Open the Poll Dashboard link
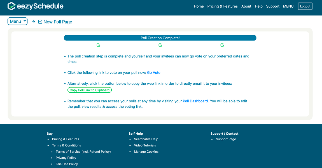The height and width of the screenshot is (168, 322). pos(195,101)
